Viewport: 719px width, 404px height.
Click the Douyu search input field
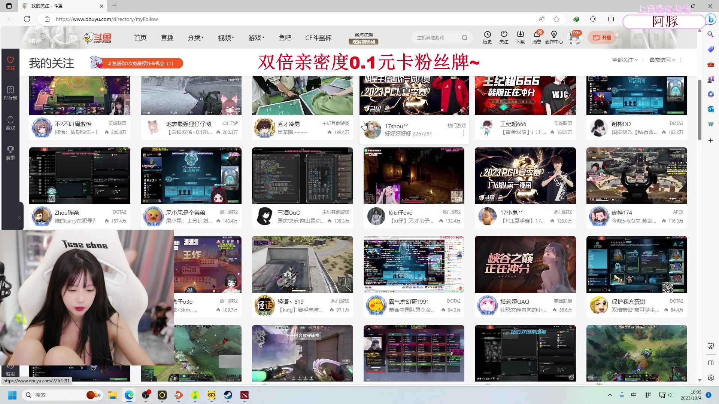click(x=436, y=37)
